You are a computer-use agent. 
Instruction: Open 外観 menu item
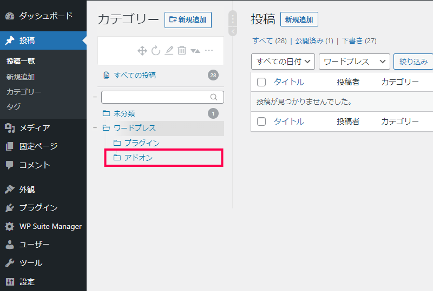pyautogui.click(x=43, y=190)
